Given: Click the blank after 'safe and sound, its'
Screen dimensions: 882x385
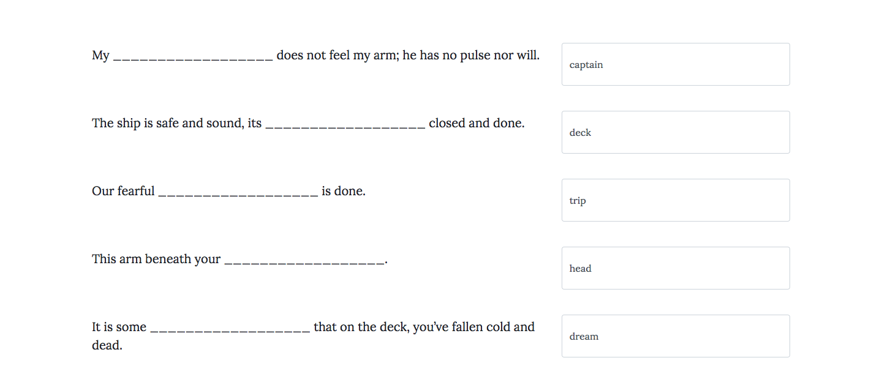Looking at the screenshot, I should coord(345,124).
